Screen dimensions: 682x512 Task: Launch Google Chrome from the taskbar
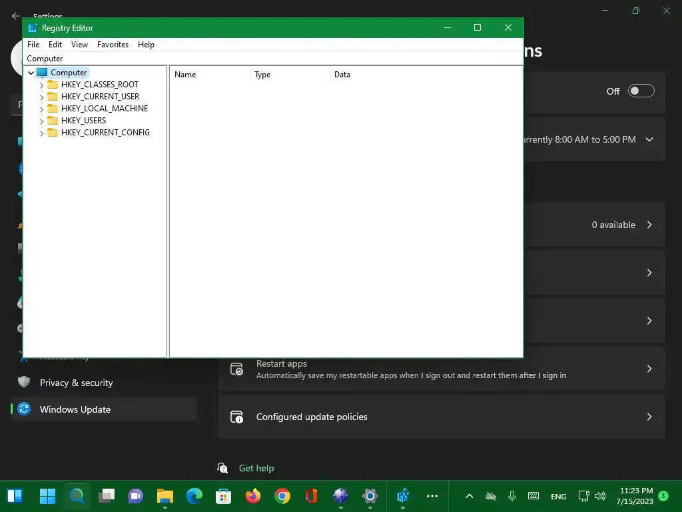[x=282, y=496]
